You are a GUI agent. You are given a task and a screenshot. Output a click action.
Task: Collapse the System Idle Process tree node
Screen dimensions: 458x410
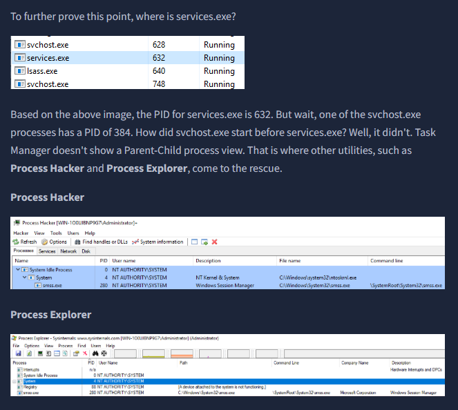point(17,270)
